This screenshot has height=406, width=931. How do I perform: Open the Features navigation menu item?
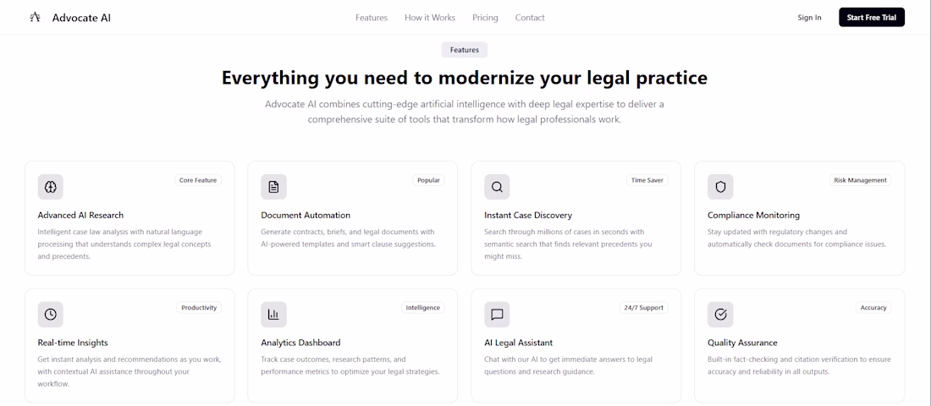(x=372, y=18)
